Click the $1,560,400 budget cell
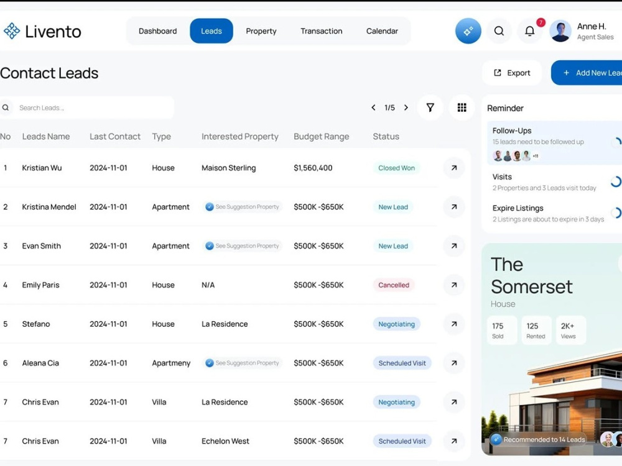622x466 pixels. [x=313, y=168]
